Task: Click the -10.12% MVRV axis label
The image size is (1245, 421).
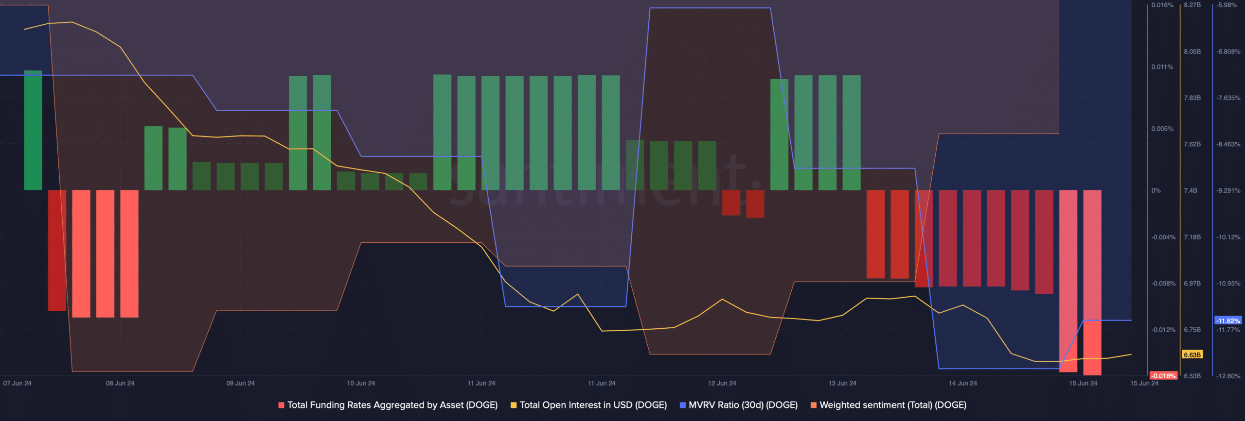Action: click(x=1228, y=237)
